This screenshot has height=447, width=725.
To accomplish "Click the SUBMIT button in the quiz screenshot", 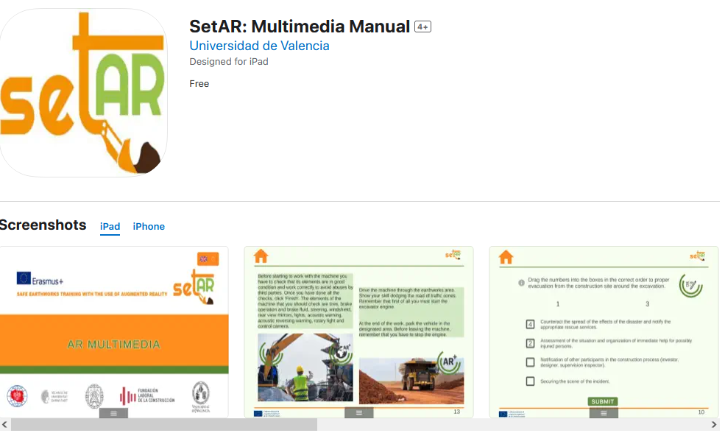I will [x=603, y=401].
